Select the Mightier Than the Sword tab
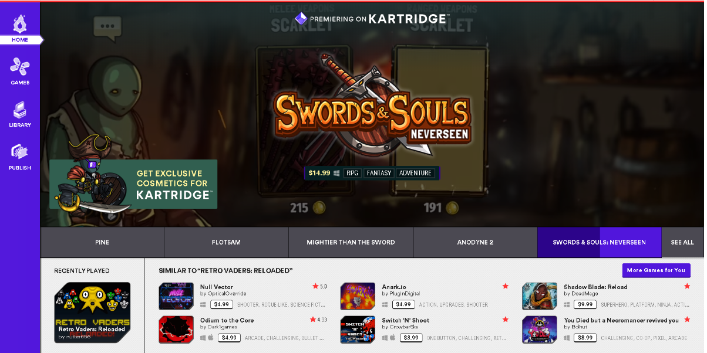The height and width of the screenshot is (353, 707). (351, 242)
